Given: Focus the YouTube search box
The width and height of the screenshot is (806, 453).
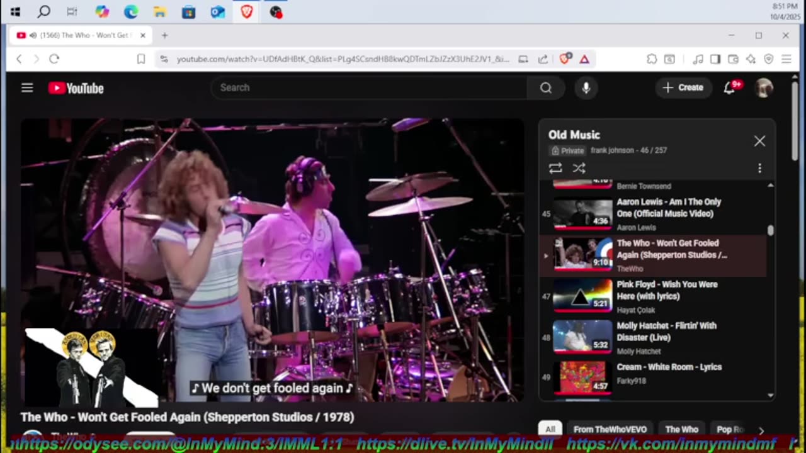Looking at the screenshot, I should point(370,88).
